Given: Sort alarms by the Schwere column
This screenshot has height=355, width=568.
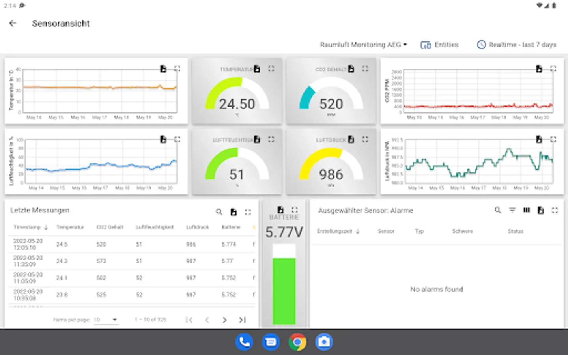Looking at the screenshot, I should pyautogui.click(x=463, y=231).
